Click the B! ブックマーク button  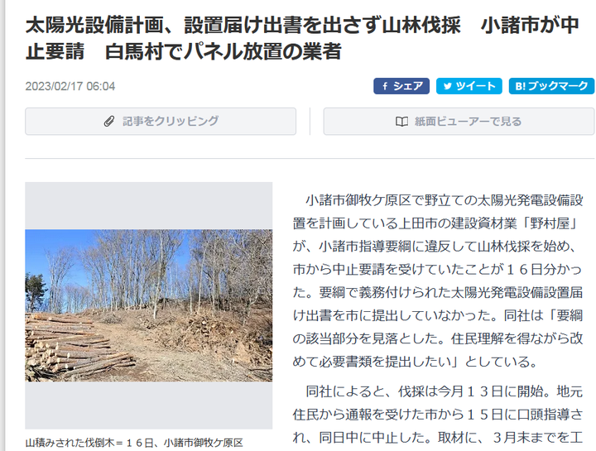pyautogui.click(x=551, y=86)
